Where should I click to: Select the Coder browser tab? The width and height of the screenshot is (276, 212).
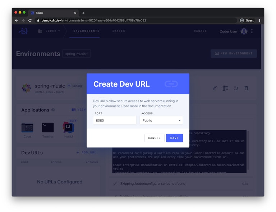tap(54, 13)
